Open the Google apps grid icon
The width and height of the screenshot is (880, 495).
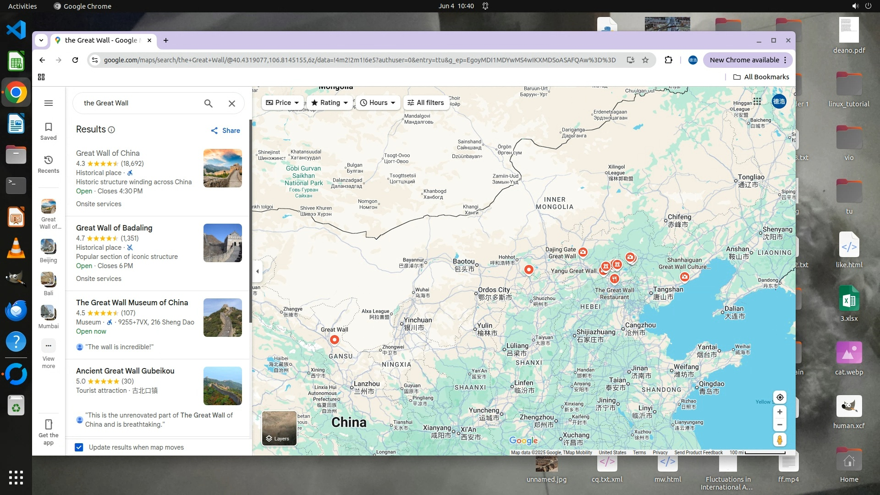coord(757,101)
